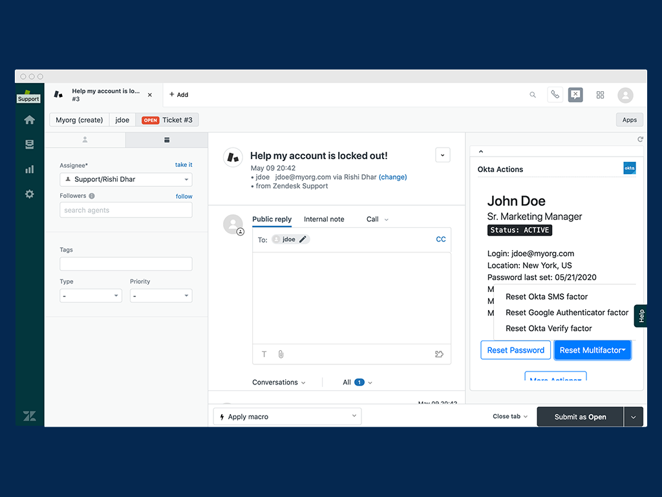Open the Apply macro dropdown

pos(288,416)
